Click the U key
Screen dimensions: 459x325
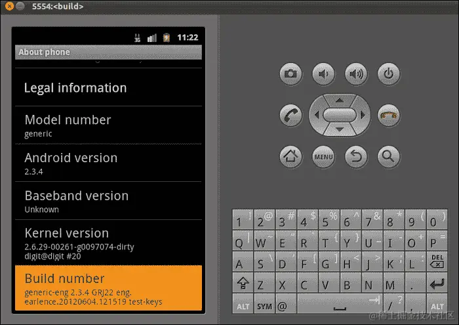coord(372,240)
